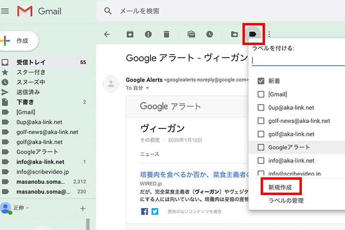Snooze the email with the clock icon
345x230 pixels.
(x=209, y=34)
